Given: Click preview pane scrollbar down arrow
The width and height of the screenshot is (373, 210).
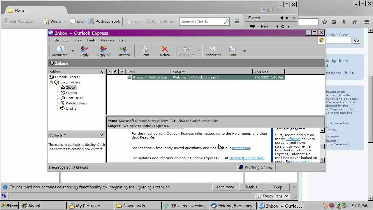Looking at the screenshot, I should click(x=322, y=160).
